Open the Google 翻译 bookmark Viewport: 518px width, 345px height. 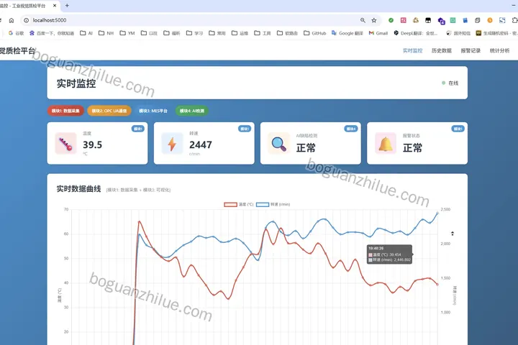pos(347,33)
